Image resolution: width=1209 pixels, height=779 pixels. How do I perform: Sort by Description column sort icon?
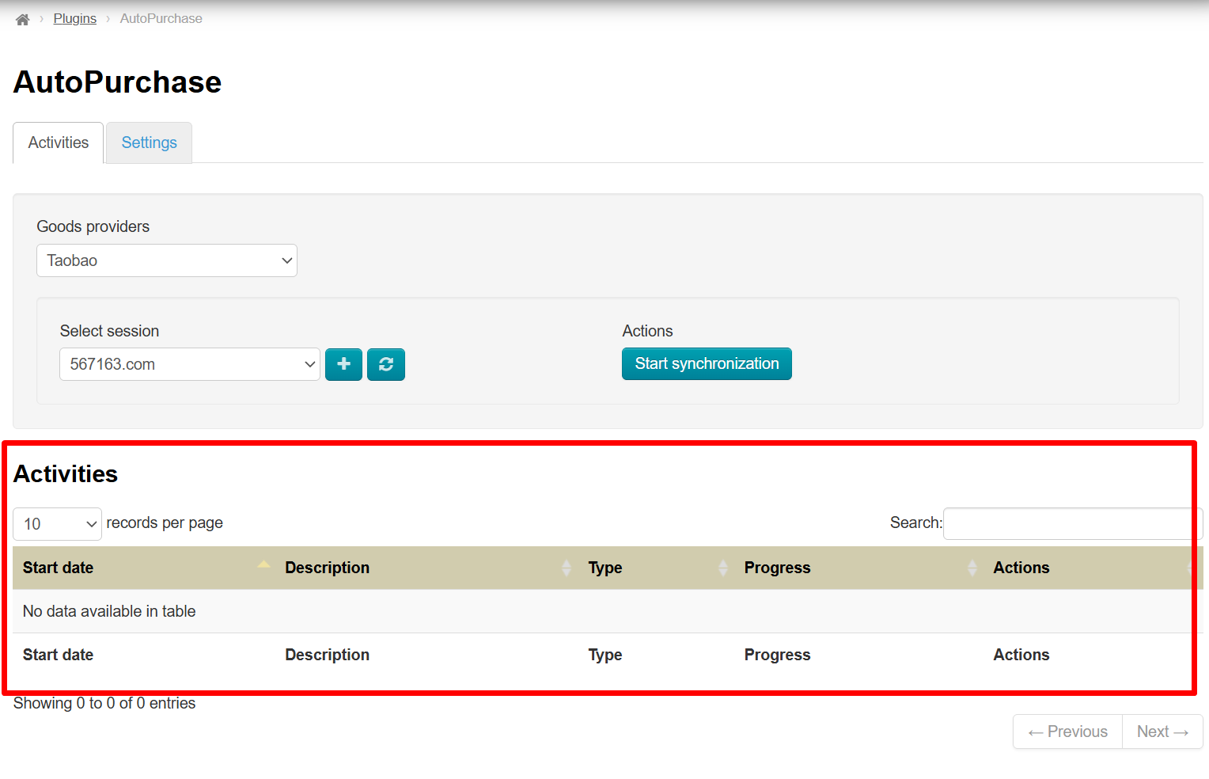566,568
